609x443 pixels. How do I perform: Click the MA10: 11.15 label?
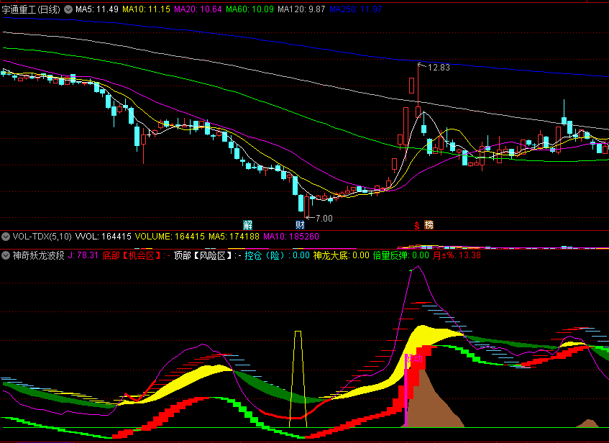coord(147,9)
